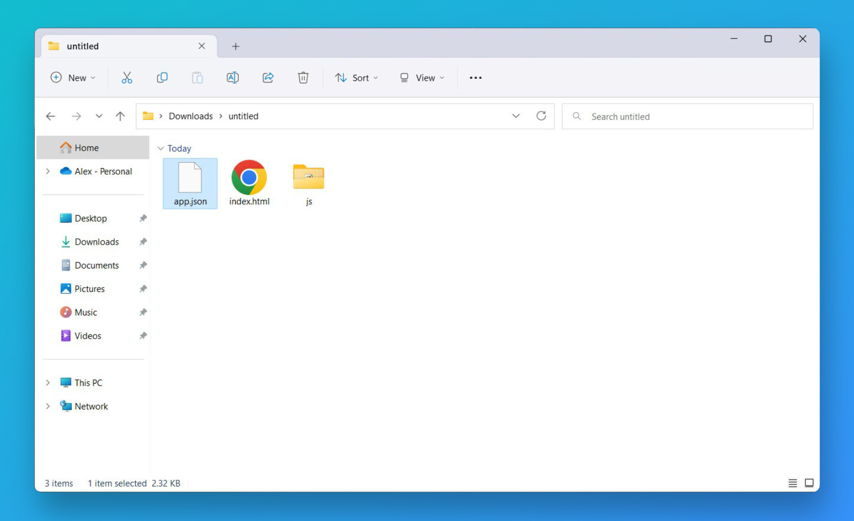
Task: Select Home in the navigation sidebar
Action: point(86,147)
